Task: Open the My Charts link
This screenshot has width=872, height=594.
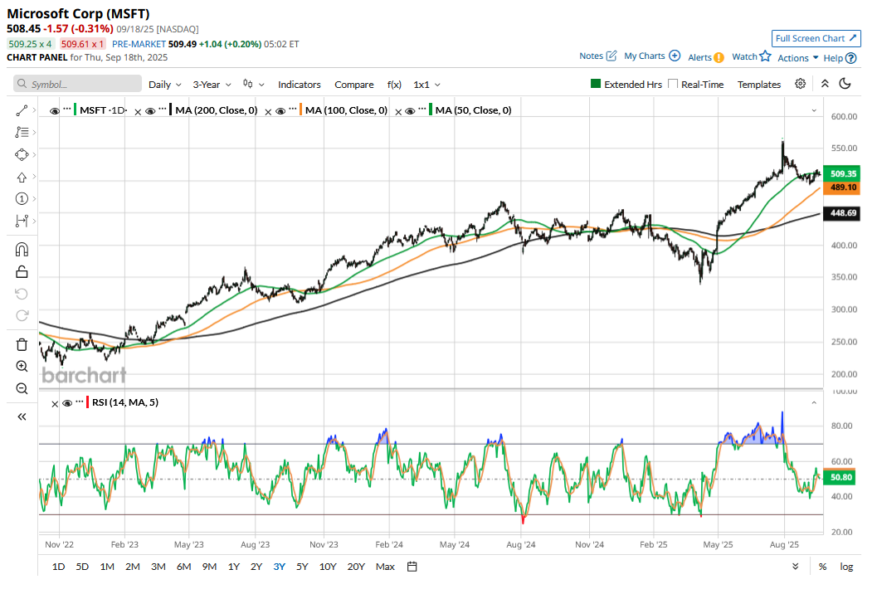Action: (x=644, y=56)
